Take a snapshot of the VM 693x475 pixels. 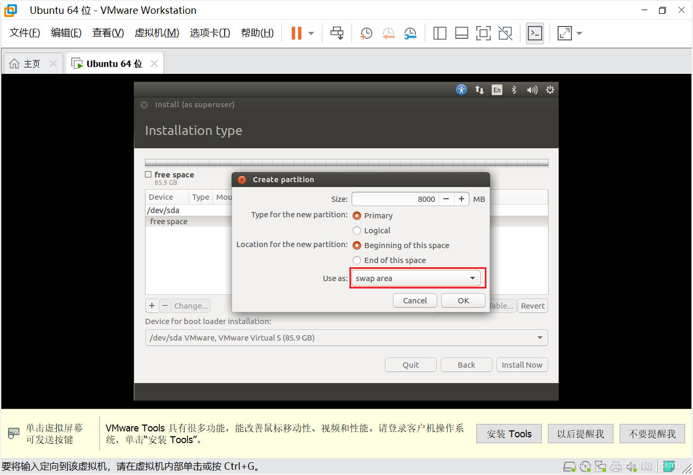pyautogui.click(x=366, y=33)
